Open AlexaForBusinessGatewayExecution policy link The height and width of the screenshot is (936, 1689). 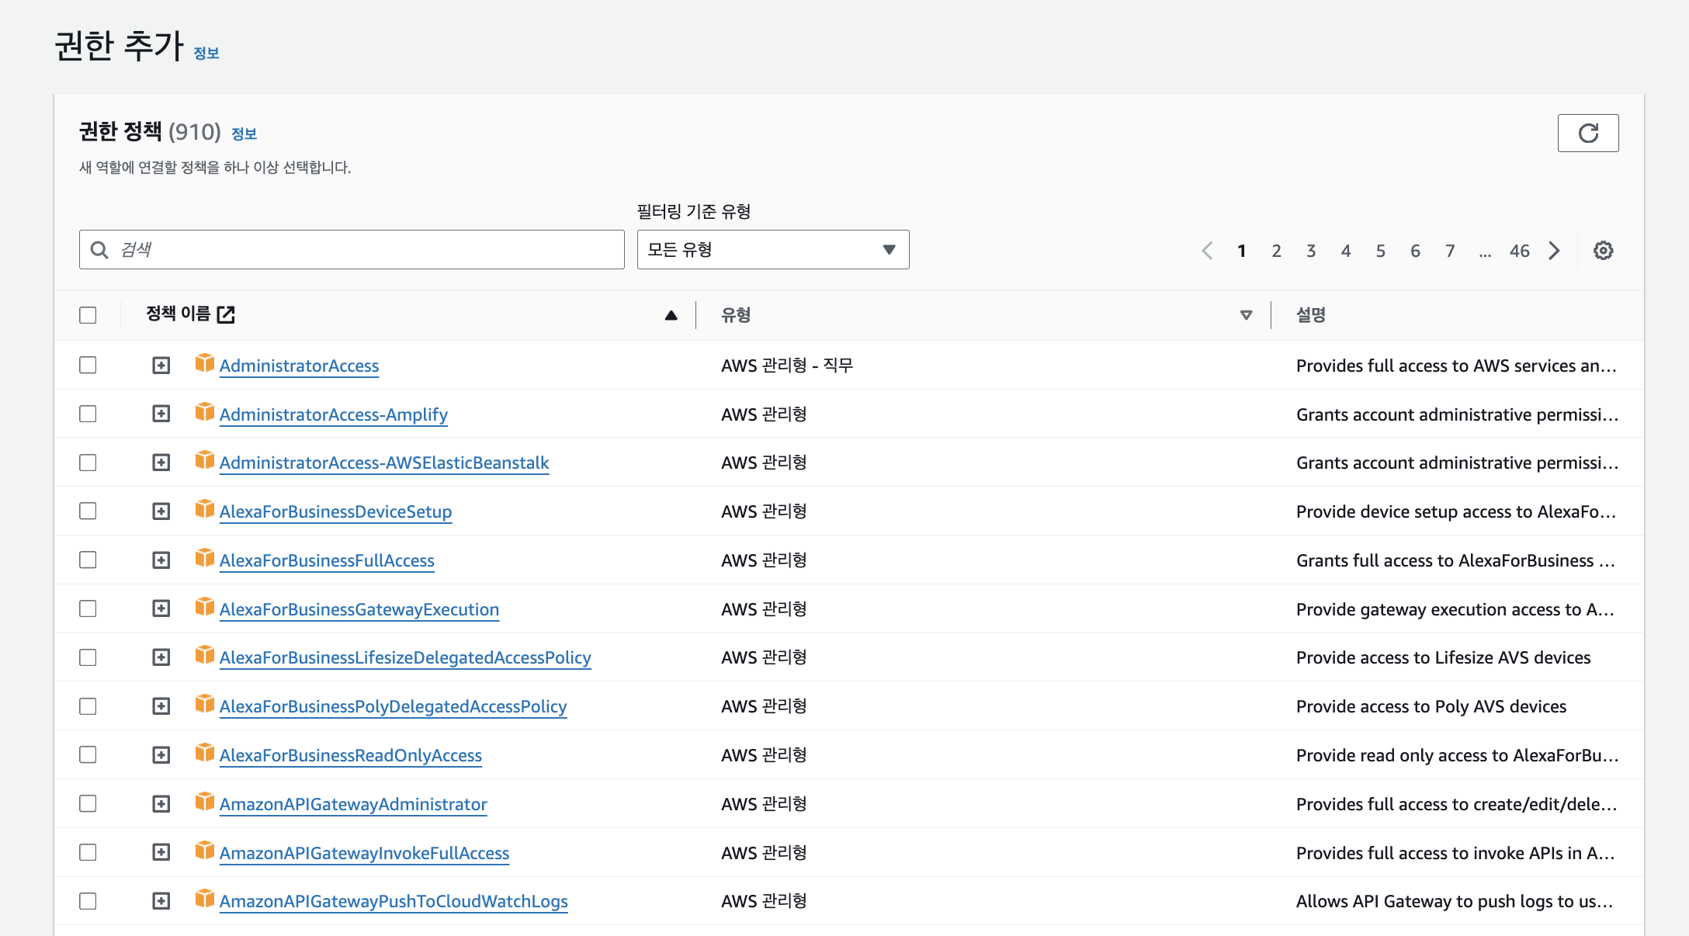[359, 609]
